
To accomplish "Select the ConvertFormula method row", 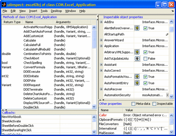I will [x=46, y=67].
